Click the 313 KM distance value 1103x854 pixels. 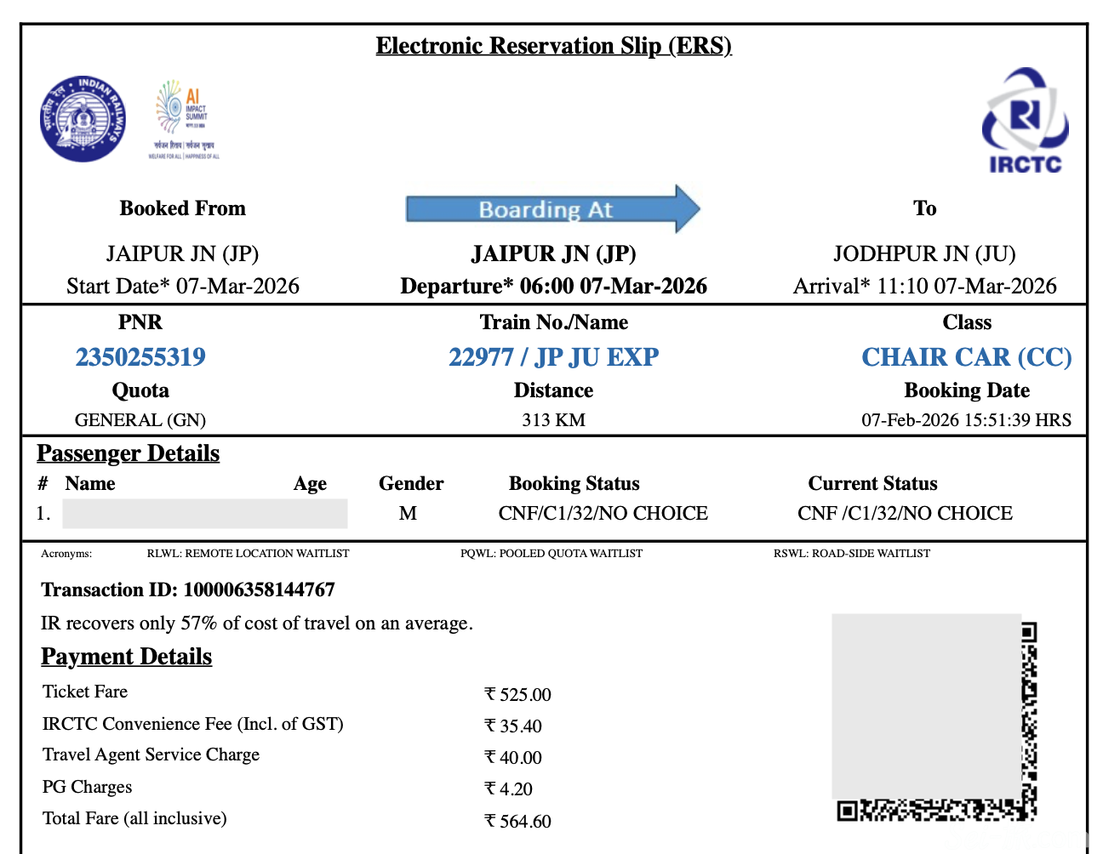[553, 420]
